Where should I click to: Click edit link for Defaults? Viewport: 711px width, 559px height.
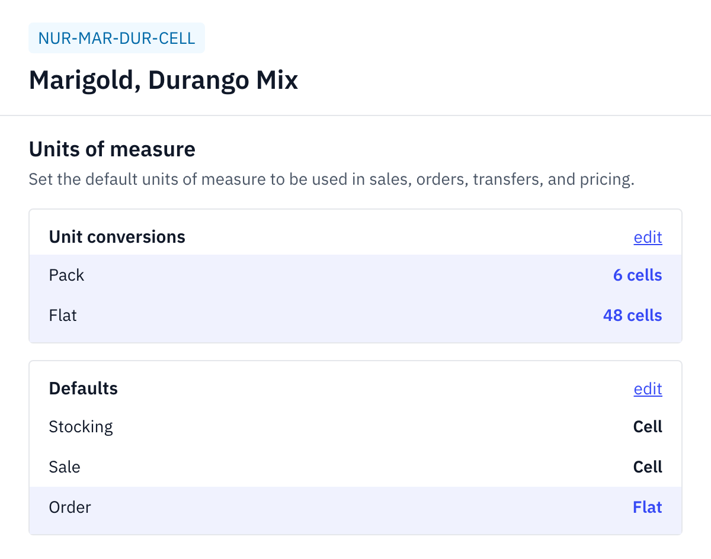[x=648, y=389]
